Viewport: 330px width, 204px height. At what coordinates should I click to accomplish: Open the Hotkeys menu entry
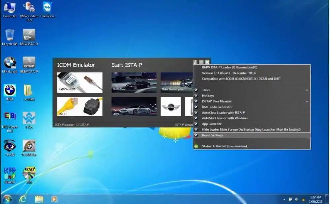(x=252, y=96)
